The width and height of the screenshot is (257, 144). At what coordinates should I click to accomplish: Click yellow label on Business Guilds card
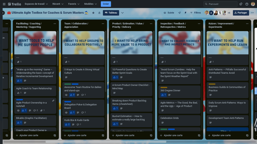[x=212, y=84]
